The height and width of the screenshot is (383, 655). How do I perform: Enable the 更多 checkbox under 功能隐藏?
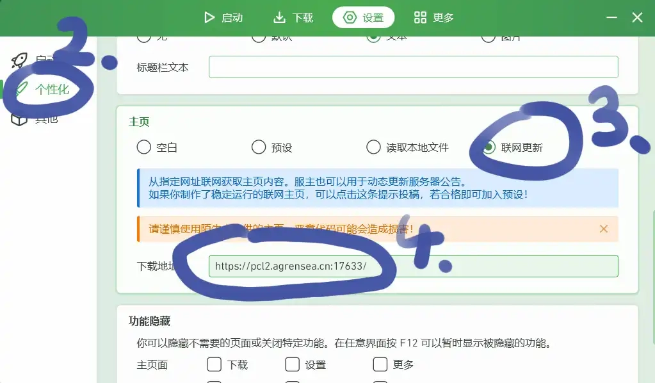coord(380,364)
